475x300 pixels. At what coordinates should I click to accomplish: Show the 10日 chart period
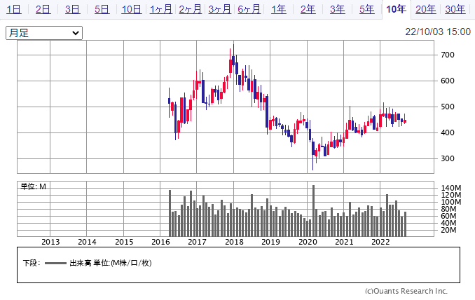pyautogui.click(x=131, y=9)
